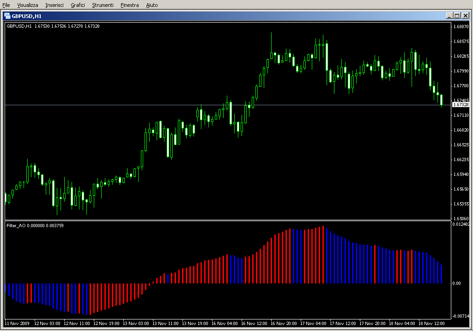
Task: Open the Grafici menu
Action: click(78, 5)
